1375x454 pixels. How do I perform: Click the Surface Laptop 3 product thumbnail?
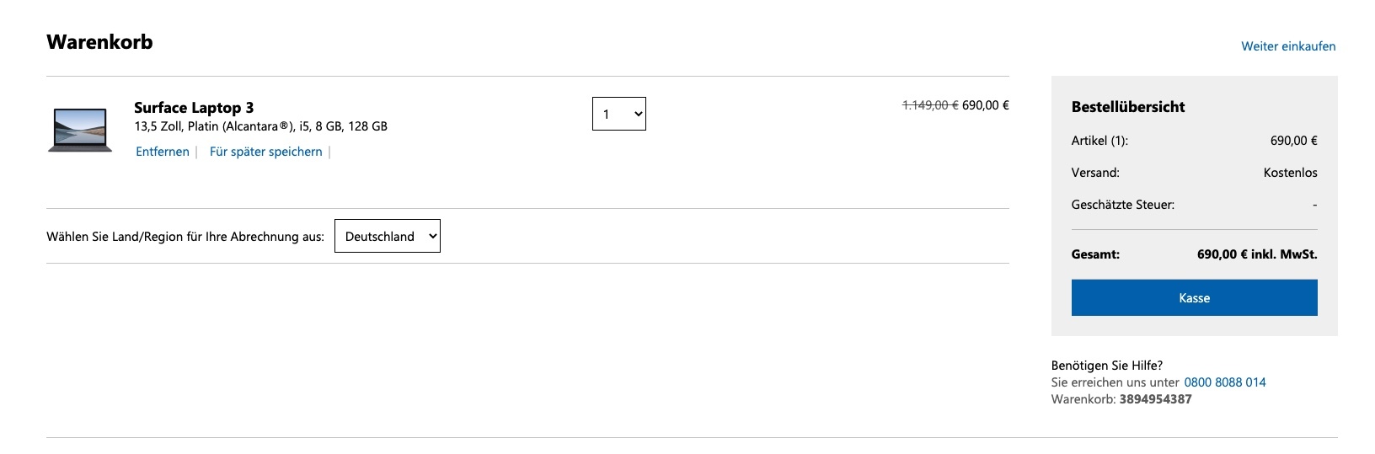(x=80, y=129)
